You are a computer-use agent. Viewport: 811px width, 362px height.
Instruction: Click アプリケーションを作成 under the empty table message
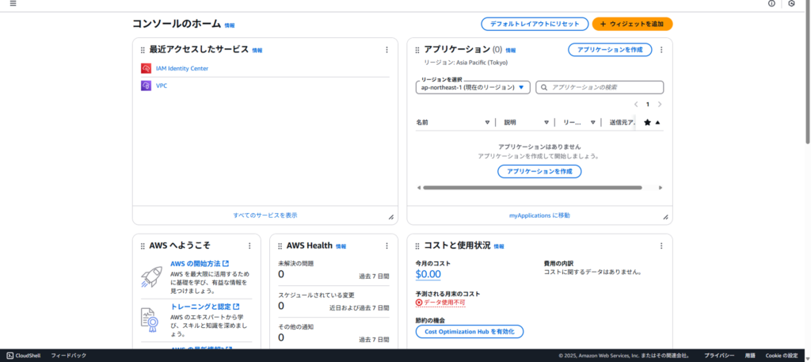pos(539,171)
